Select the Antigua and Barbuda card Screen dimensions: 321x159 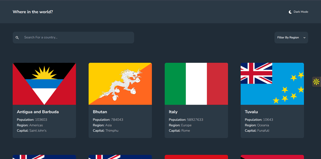tap(44, 100)
